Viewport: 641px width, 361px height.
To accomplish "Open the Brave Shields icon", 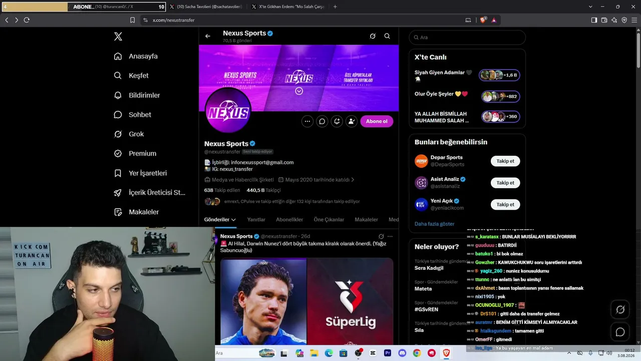I will coord(483,20).
